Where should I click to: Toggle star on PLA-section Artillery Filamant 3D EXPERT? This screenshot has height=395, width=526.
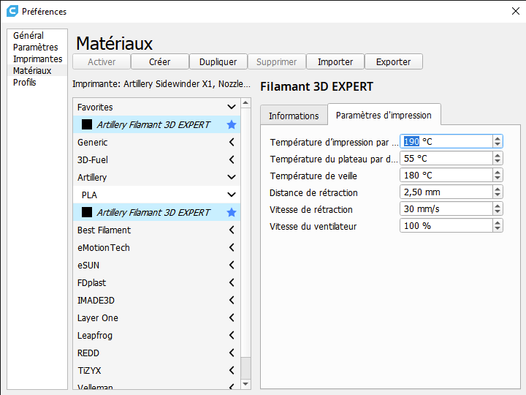point(232,212)
